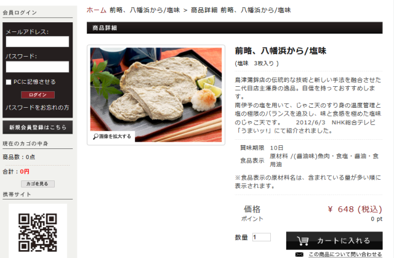Click the 新規会員登録はこちら button
This screenshot has width=394, height=258.
point(38,127)
